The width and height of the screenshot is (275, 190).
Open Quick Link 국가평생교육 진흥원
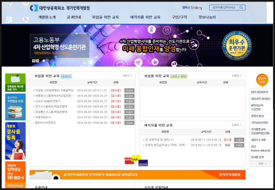260,131
